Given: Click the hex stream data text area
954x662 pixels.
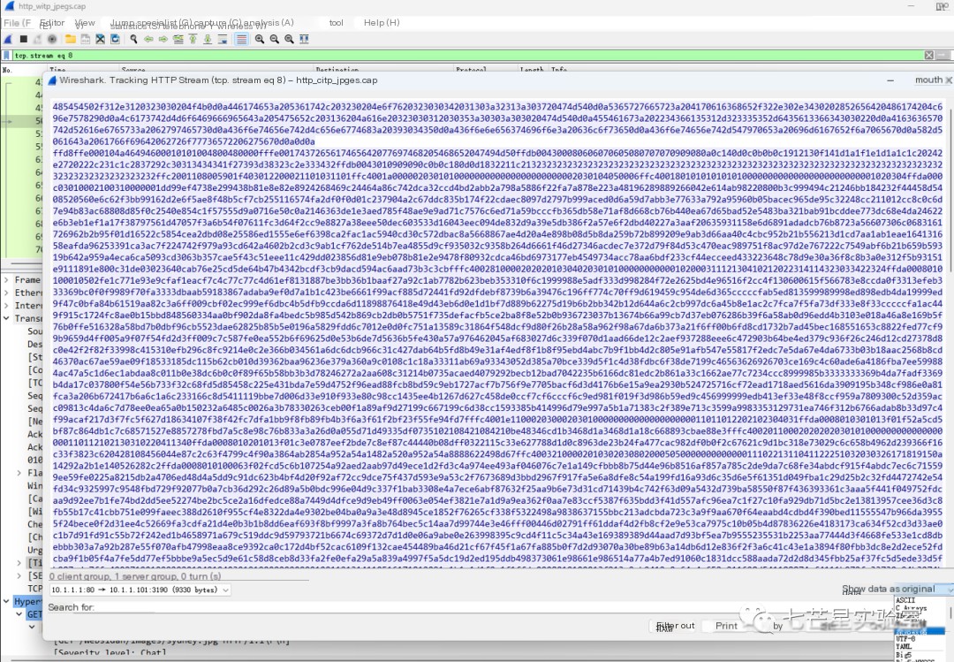Looking at the screenshot, I should click(497, 334).
